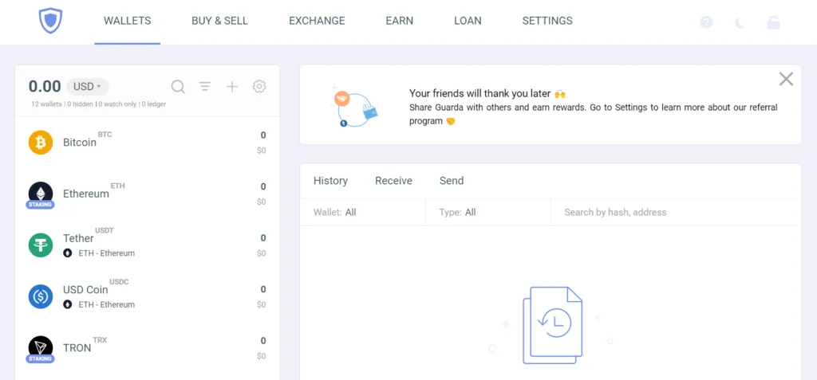Click the Guarda shield logo

50,21
